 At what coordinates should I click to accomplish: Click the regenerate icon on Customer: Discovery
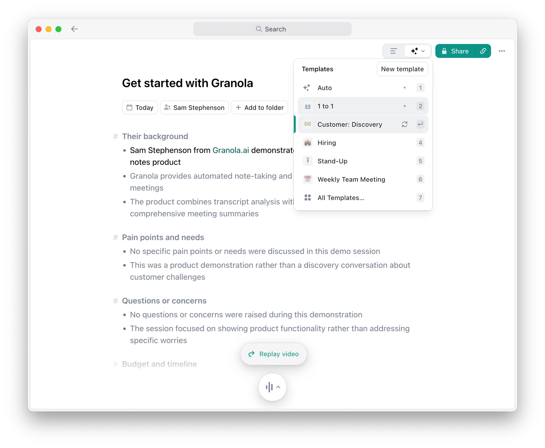[404, 124]
